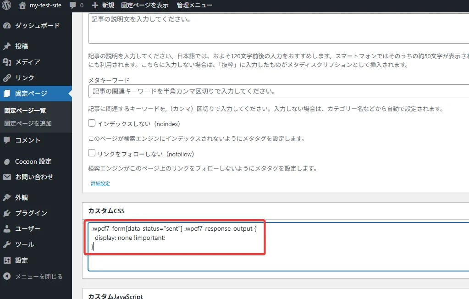The width and height of the screenshot is (469, 299).
Task: Open the 詳細設定 link
Action: click(x=100, y=183)
